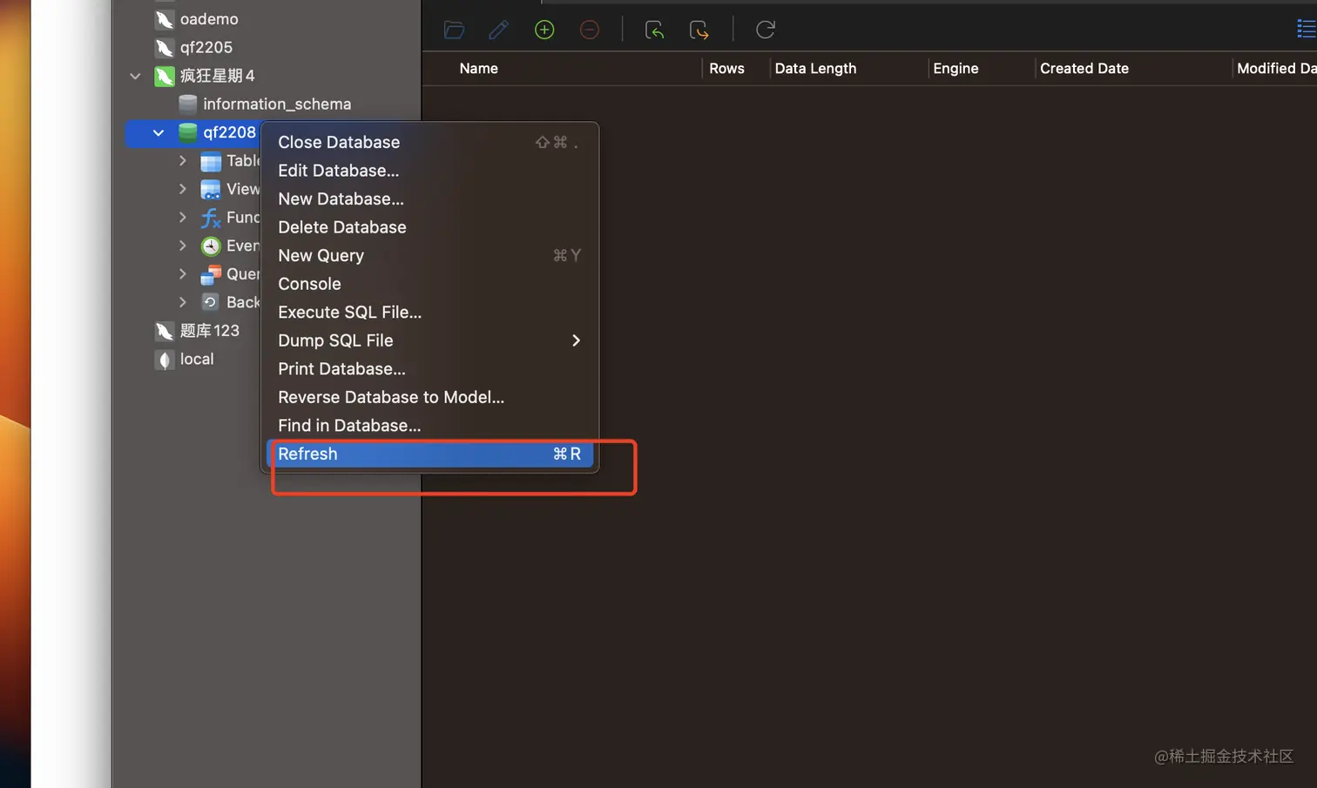Click the information_schema database icon
Viewport: 1317px width, 788px height.
coord(187,104)
